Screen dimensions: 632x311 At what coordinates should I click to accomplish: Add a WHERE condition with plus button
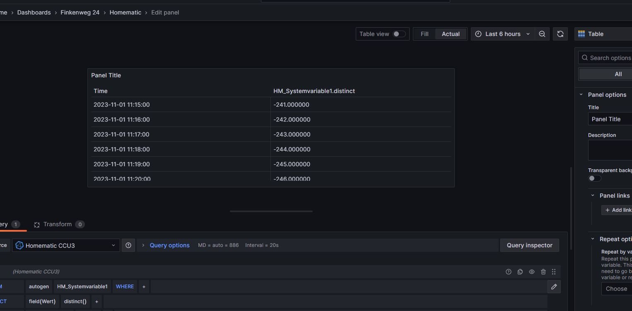tap(144, 287)
